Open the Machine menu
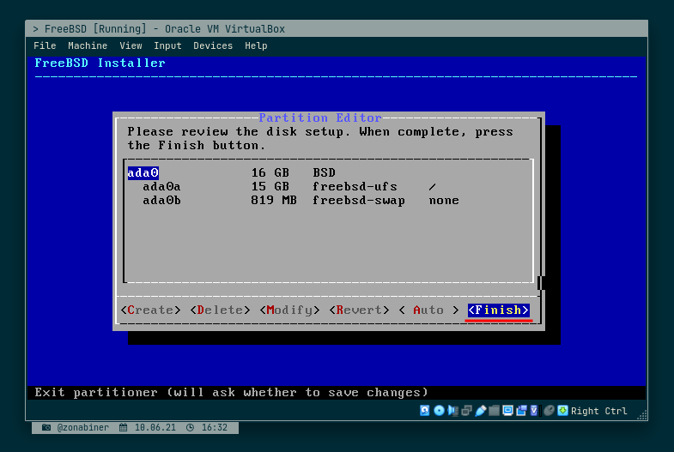Image resolution: width=674 pixels, height=452 pixels. pyautogui.click(x=88, y=45)
